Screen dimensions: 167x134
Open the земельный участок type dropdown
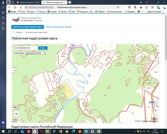[35, 53]
